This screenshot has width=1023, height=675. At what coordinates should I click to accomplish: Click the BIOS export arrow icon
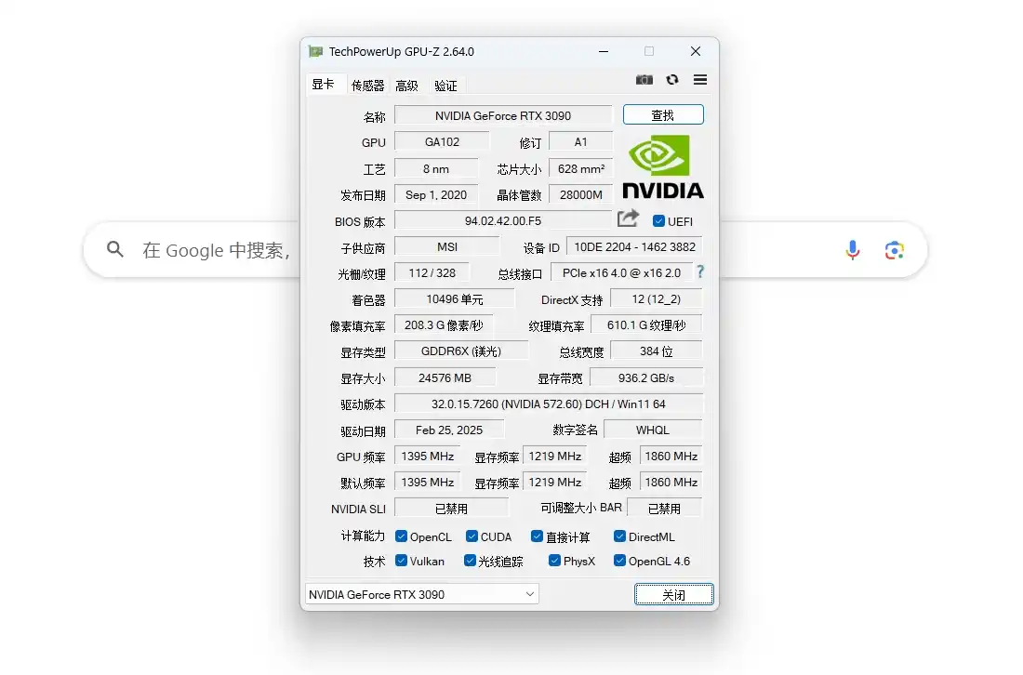628,218
